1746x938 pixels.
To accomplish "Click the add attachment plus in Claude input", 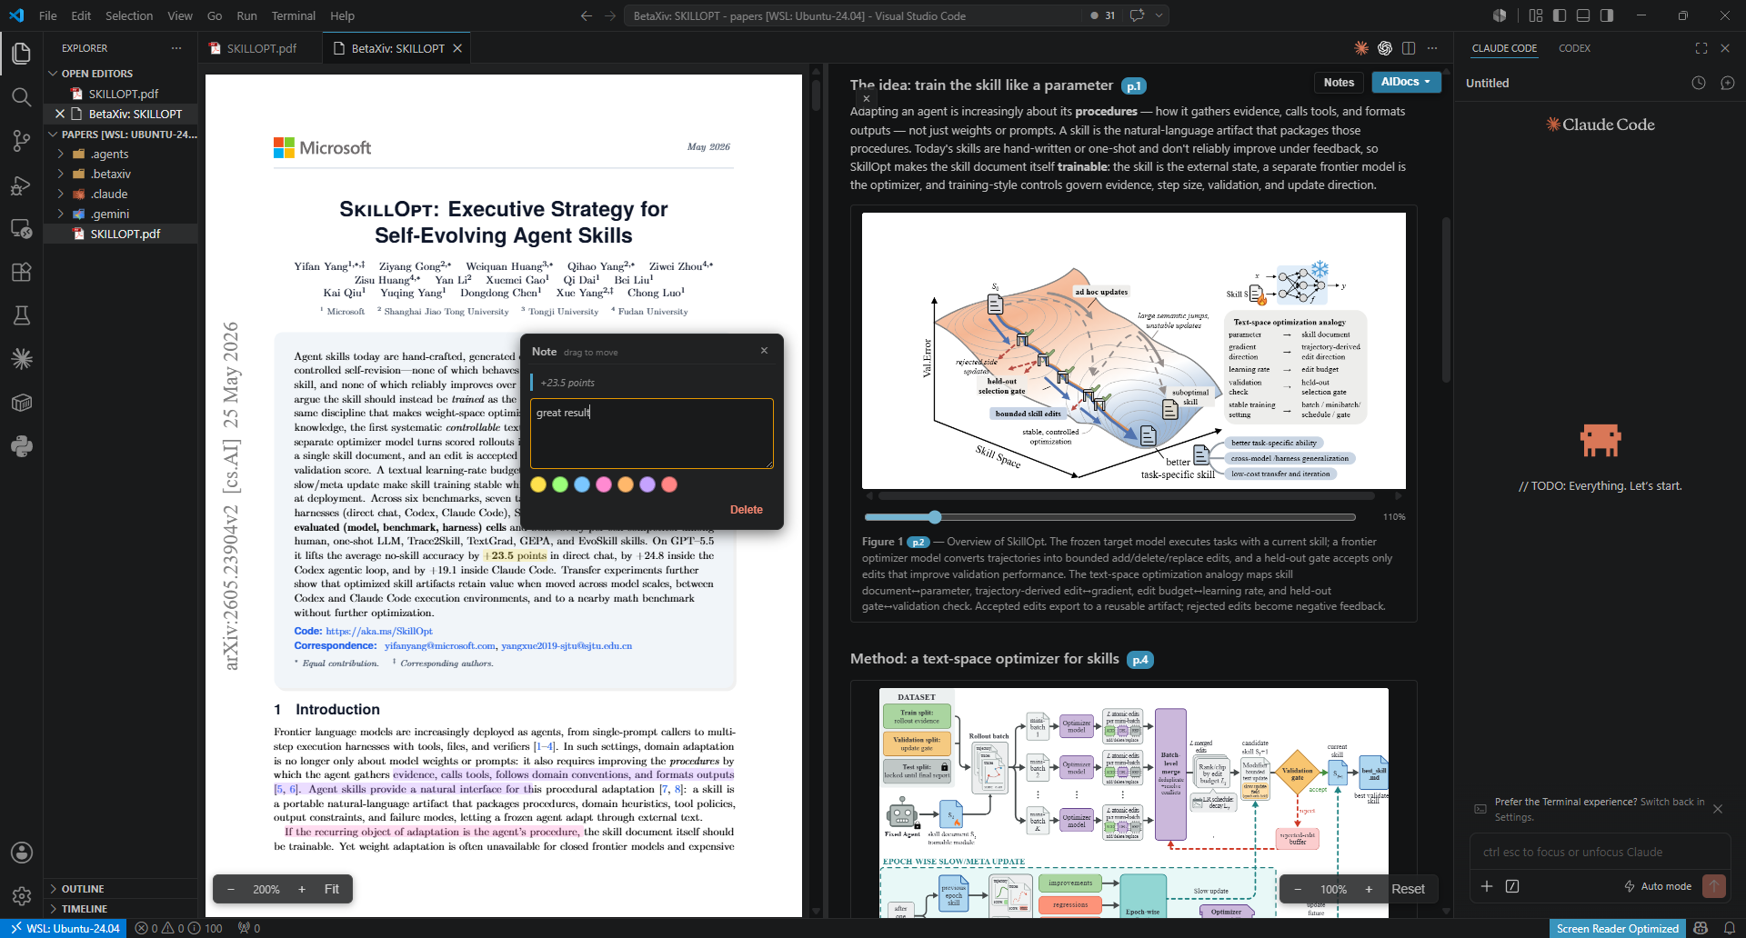I will [x=1487, y=886].
